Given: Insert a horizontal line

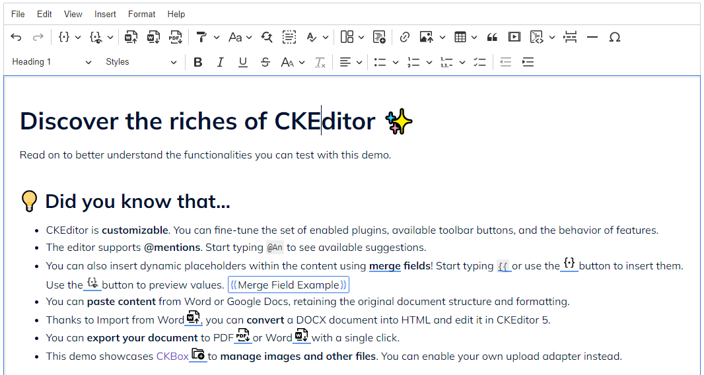Looking at the screenshot, I should coord(592,37).
